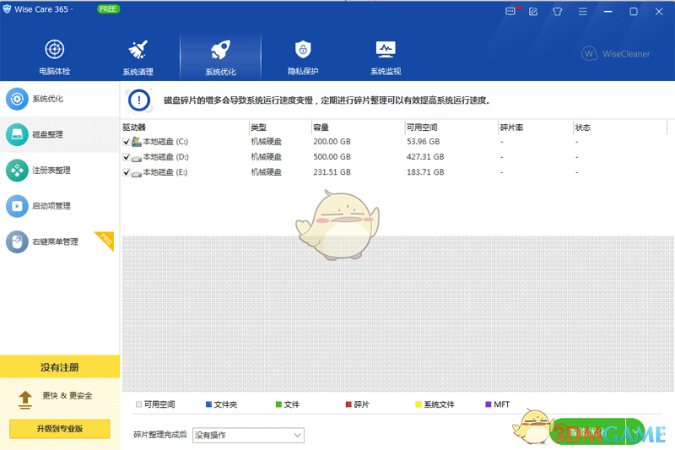Click the 系统监视 monitor icon
This screenshot has width=675, height=450.
386,50
